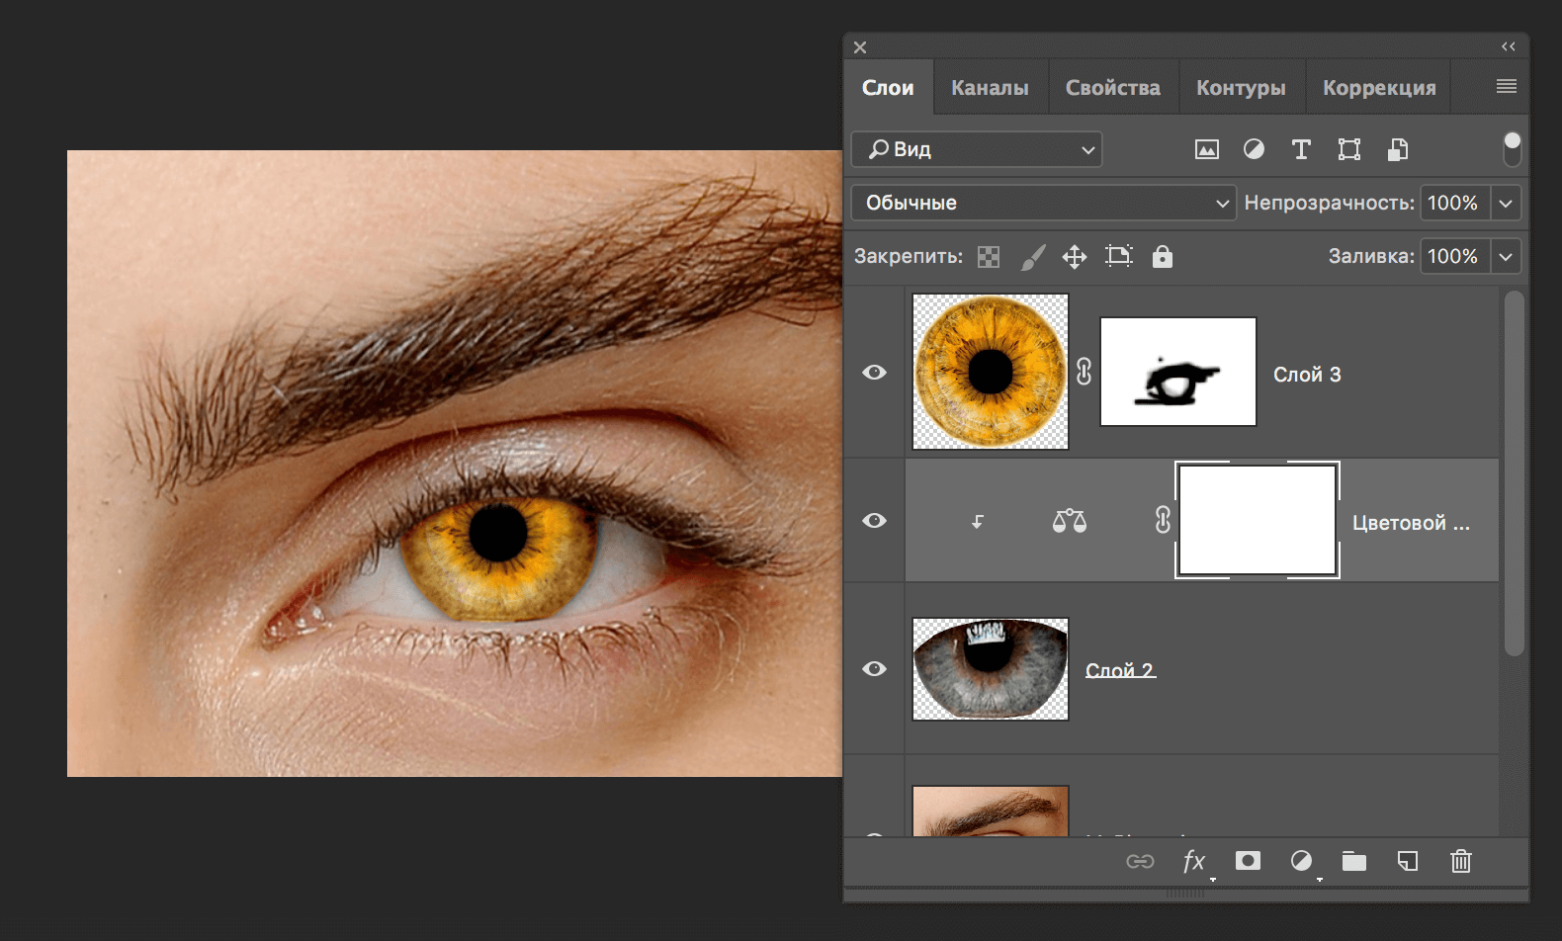
Task: Click the lock all padlock icon
Action: (x=1163, y=257)
